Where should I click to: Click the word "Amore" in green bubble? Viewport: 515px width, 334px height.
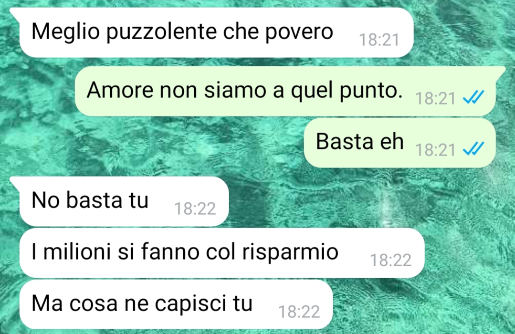(x=120, y=90)
